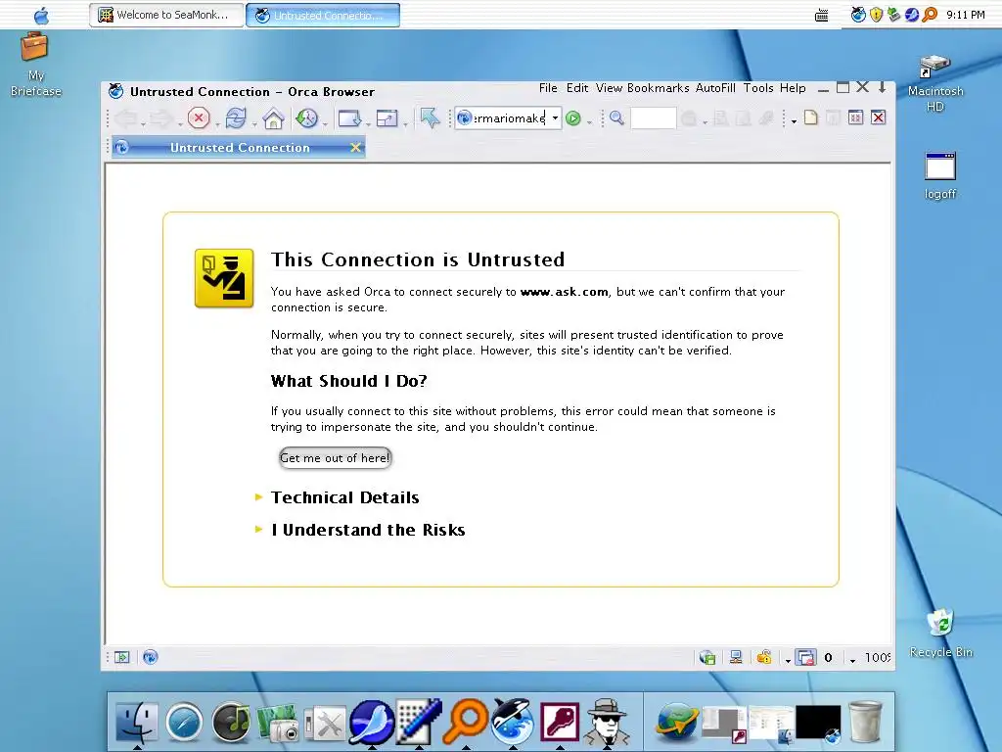
Task: Open SeaMonkey bird icon in dock
Action: click(371, 723)
